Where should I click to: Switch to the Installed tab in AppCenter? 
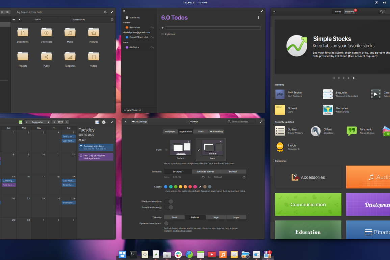349,12
